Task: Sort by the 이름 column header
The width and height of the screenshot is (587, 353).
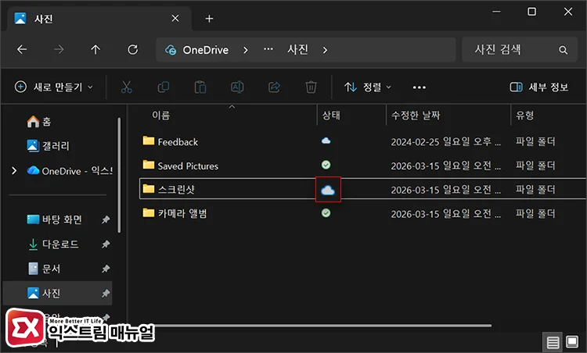Action: click(x=161, y=115)
